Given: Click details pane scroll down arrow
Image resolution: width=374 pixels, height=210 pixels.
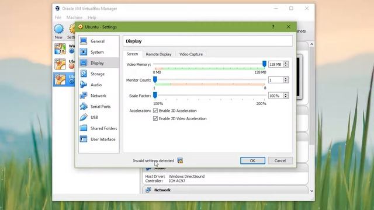Looking at the screenshot, I should coord(311,191).
